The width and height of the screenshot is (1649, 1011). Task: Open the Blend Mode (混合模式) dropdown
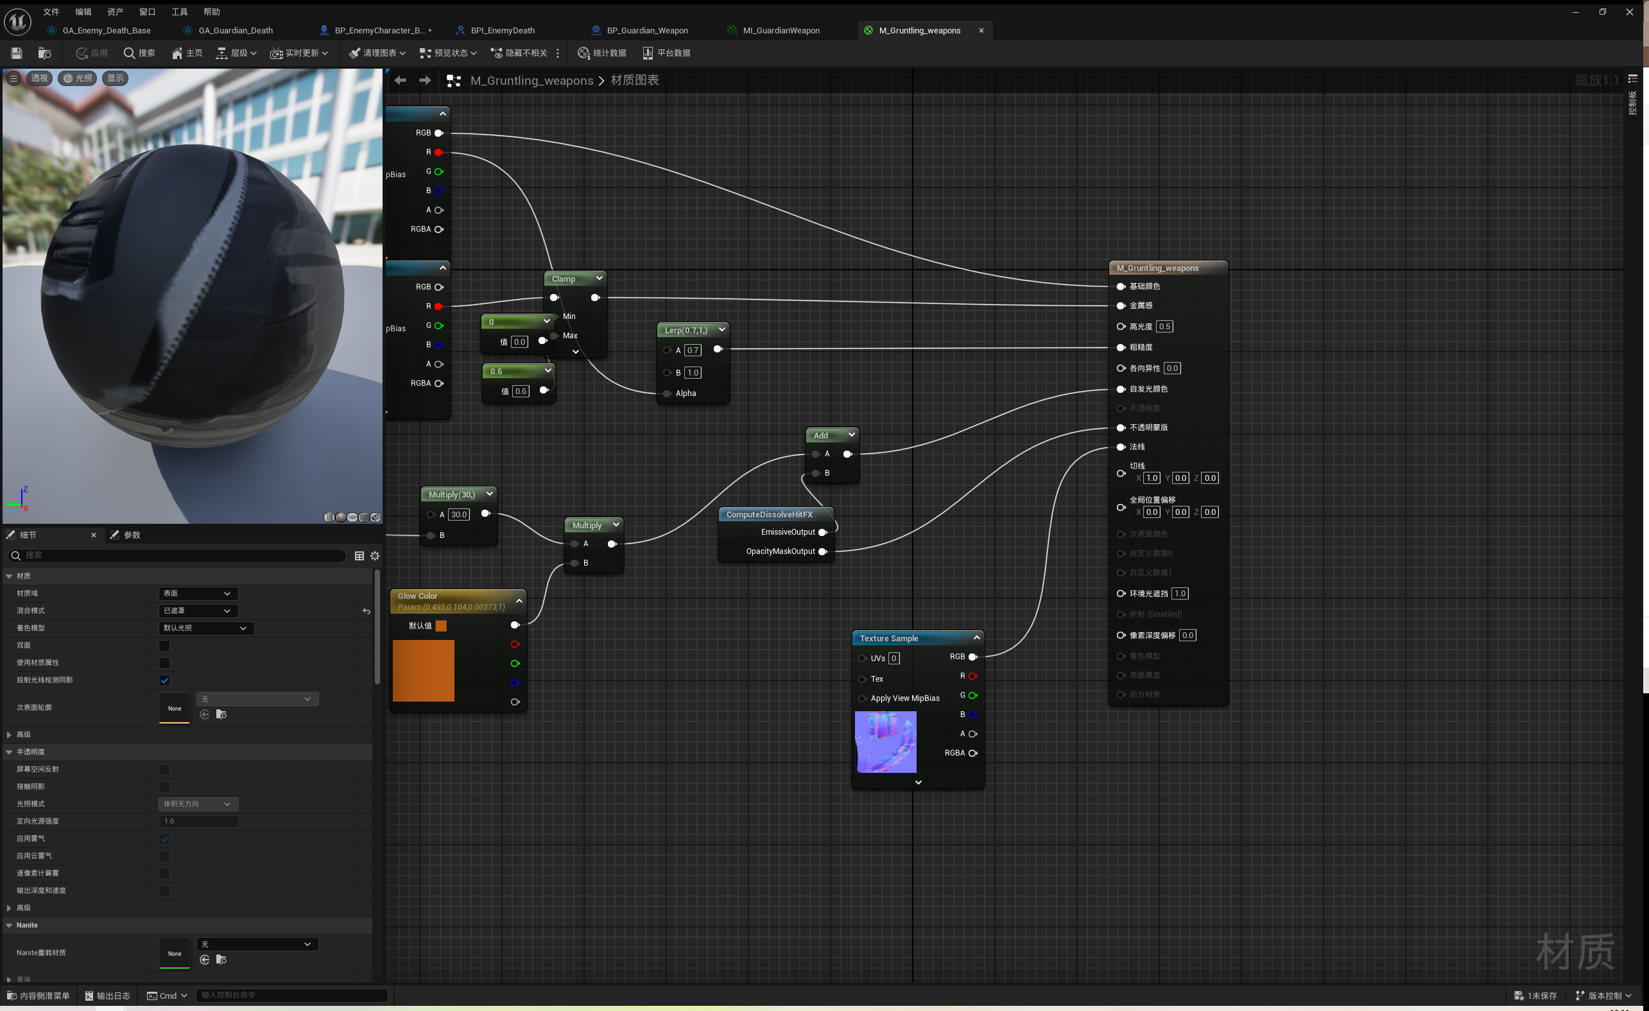tap(198, 611)
